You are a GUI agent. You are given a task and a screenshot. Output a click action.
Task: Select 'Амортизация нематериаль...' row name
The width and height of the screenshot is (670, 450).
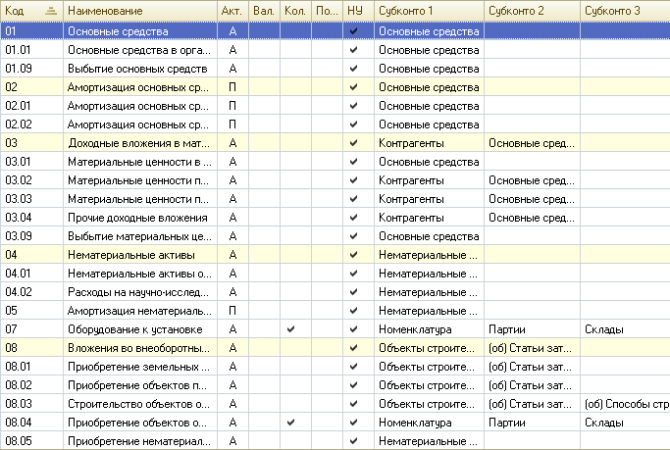pyautogui.click(x=139, y=311)
